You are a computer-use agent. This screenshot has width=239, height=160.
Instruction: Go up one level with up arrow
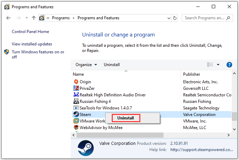point(34,18)
